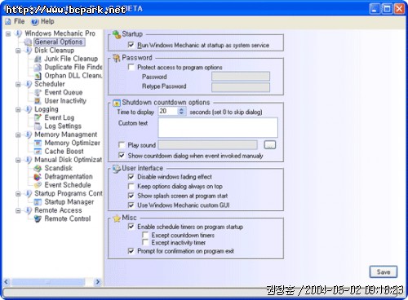Viewport: 408px width, 300px height.
Task: Click the Orphan DLL Cleanup icon
Action: [38, 76]
